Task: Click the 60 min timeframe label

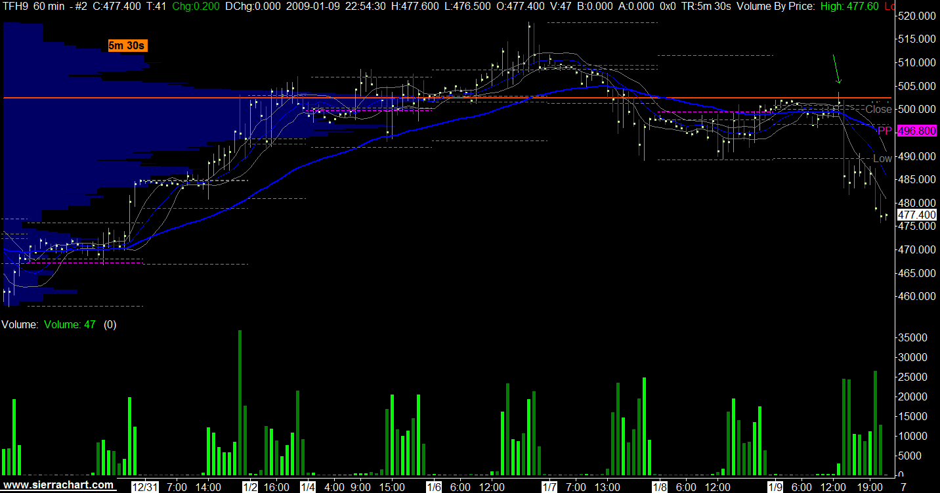Action: click(48, 6)
